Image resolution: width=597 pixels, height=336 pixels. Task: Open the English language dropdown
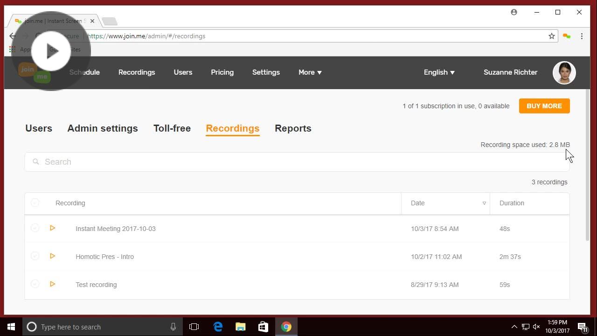point(439,72)
